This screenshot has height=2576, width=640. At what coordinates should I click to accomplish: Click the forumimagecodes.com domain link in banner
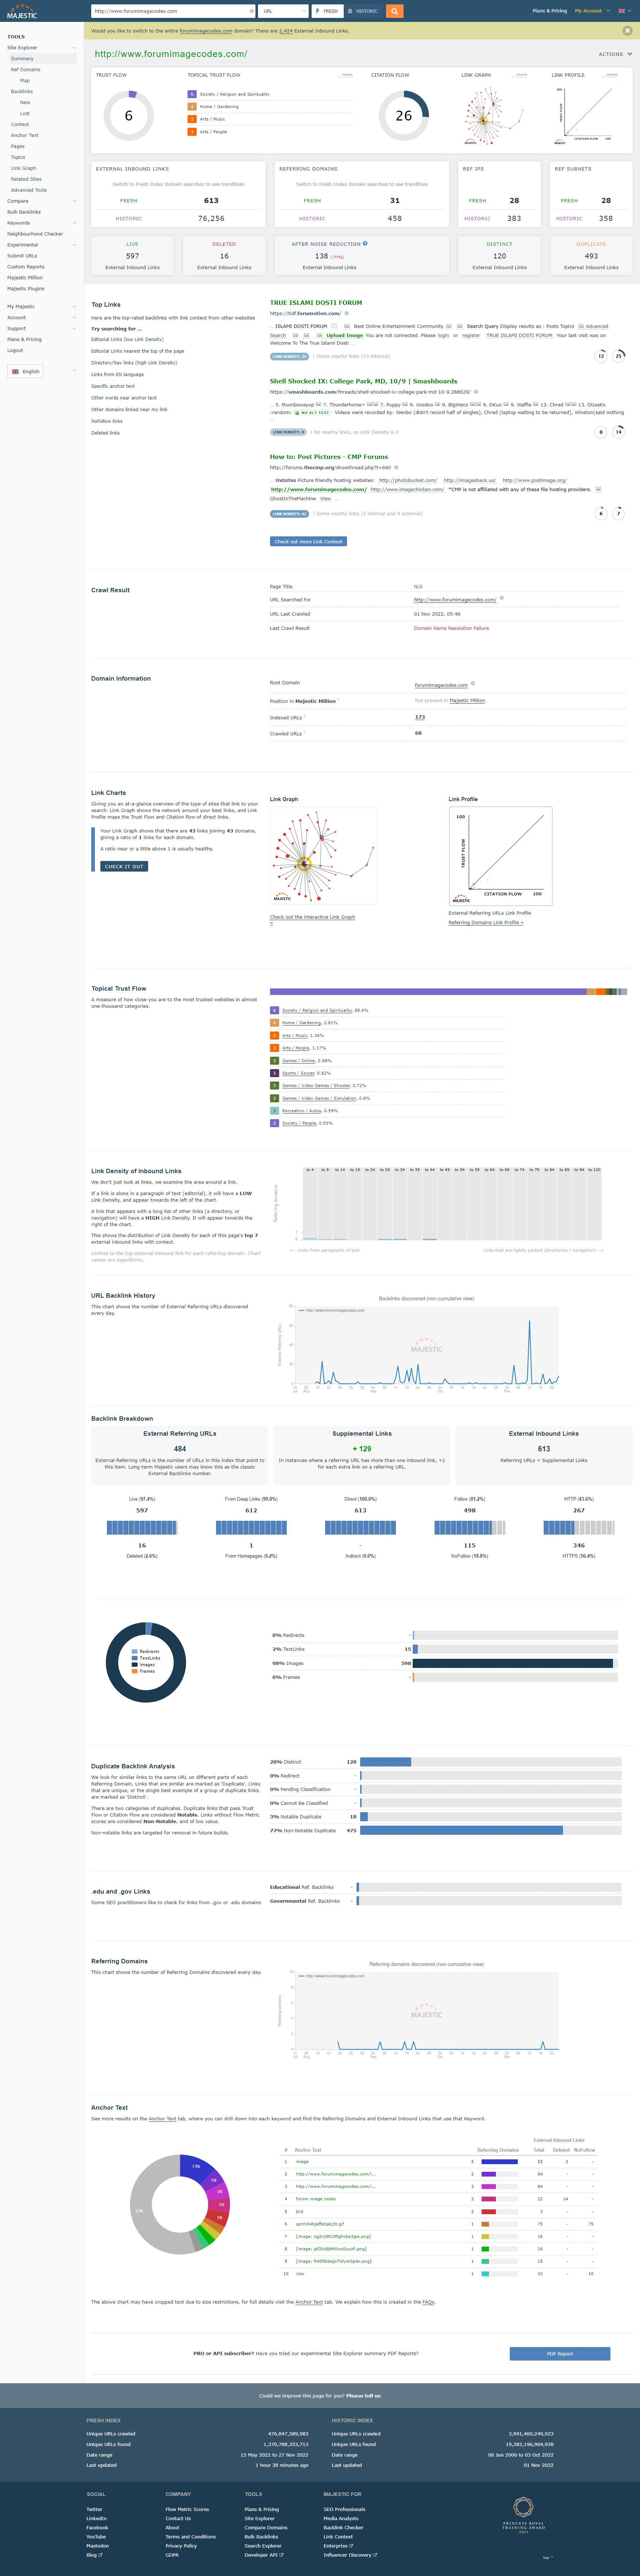[x=206, y=31]
